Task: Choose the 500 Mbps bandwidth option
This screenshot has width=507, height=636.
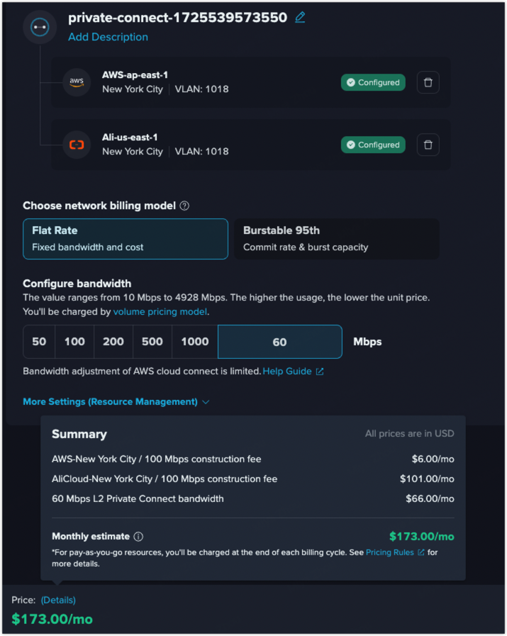Action: pyautogui.click(x=152, y=342)
